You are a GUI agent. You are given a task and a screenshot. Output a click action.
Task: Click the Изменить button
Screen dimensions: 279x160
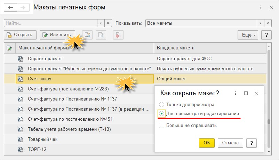(57, 35)
